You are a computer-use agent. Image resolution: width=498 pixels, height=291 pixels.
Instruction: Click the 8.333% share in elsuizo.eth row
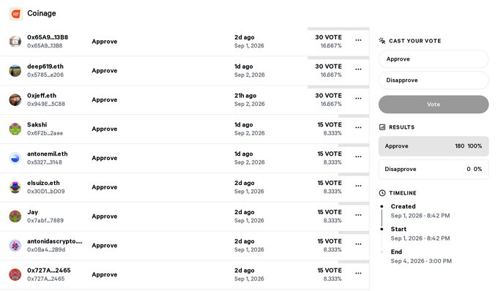pos(332,192)
